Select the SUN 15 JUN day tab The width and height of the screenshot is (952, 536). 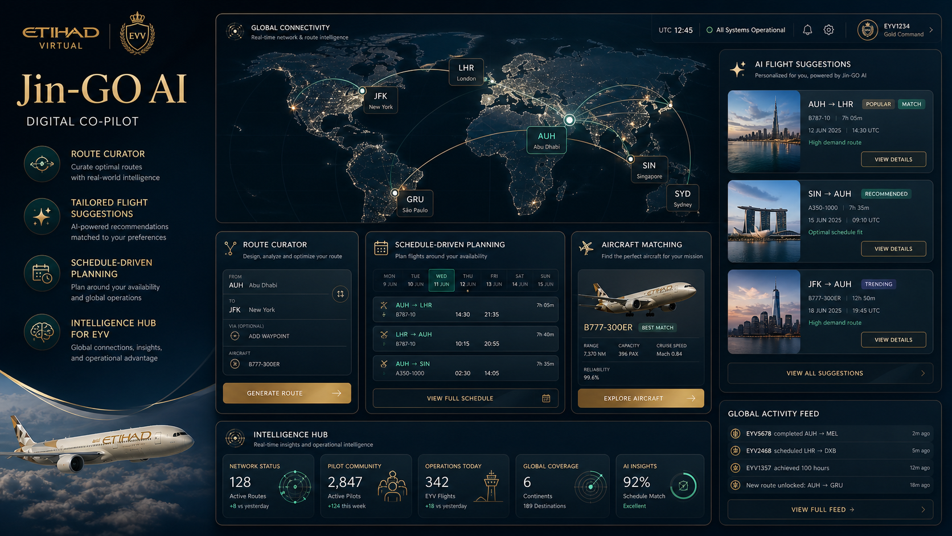click(545, 280)
